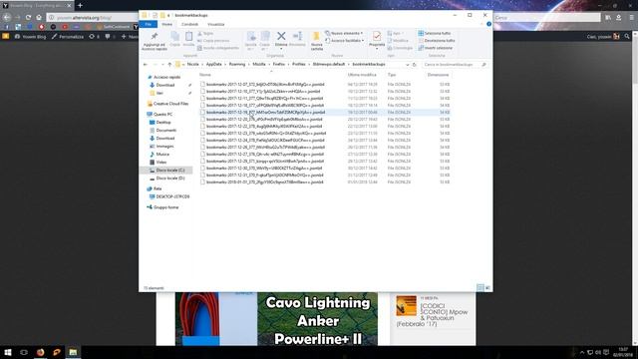
Task: Switch to details view icon in status bar
Action: [x=480, y=288]
